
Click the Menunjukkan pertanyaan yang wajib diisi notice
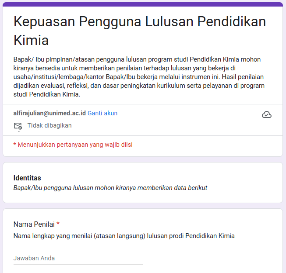point(73,145)
